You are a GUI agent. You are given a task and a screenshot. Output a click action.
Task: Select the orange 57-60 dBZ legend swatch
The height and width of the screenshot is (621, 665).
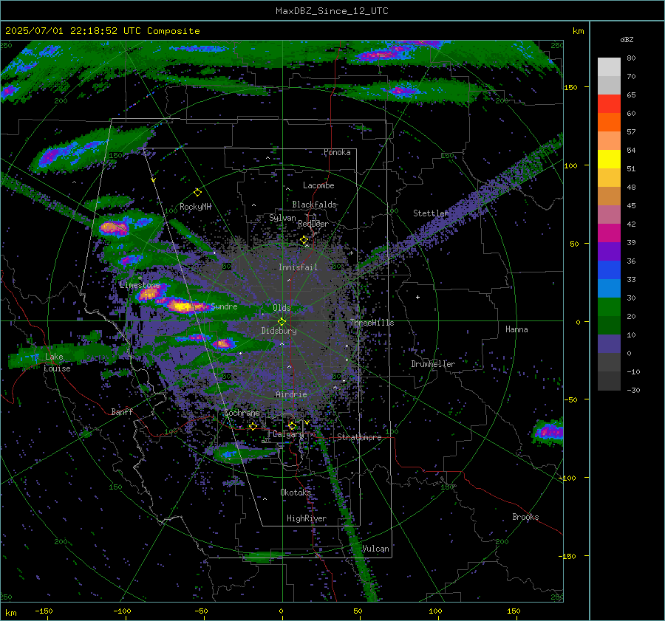[x=609, y=123]
